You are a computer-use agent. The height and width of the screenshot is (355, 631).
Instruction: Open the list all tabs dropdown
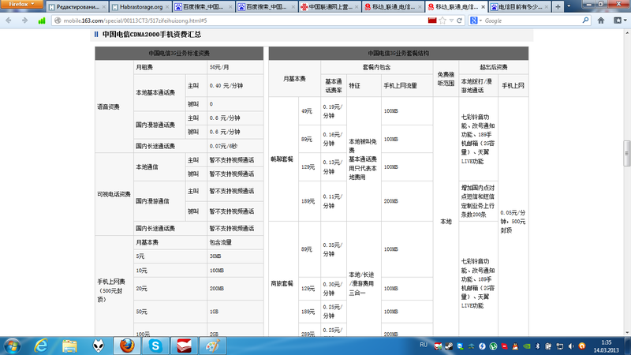569,6
